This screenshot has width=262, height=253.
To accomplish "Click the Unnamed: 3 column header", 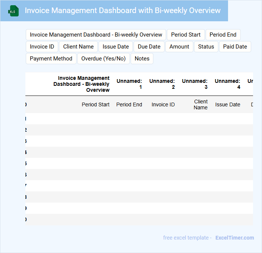I will click(x=194, y=84).
